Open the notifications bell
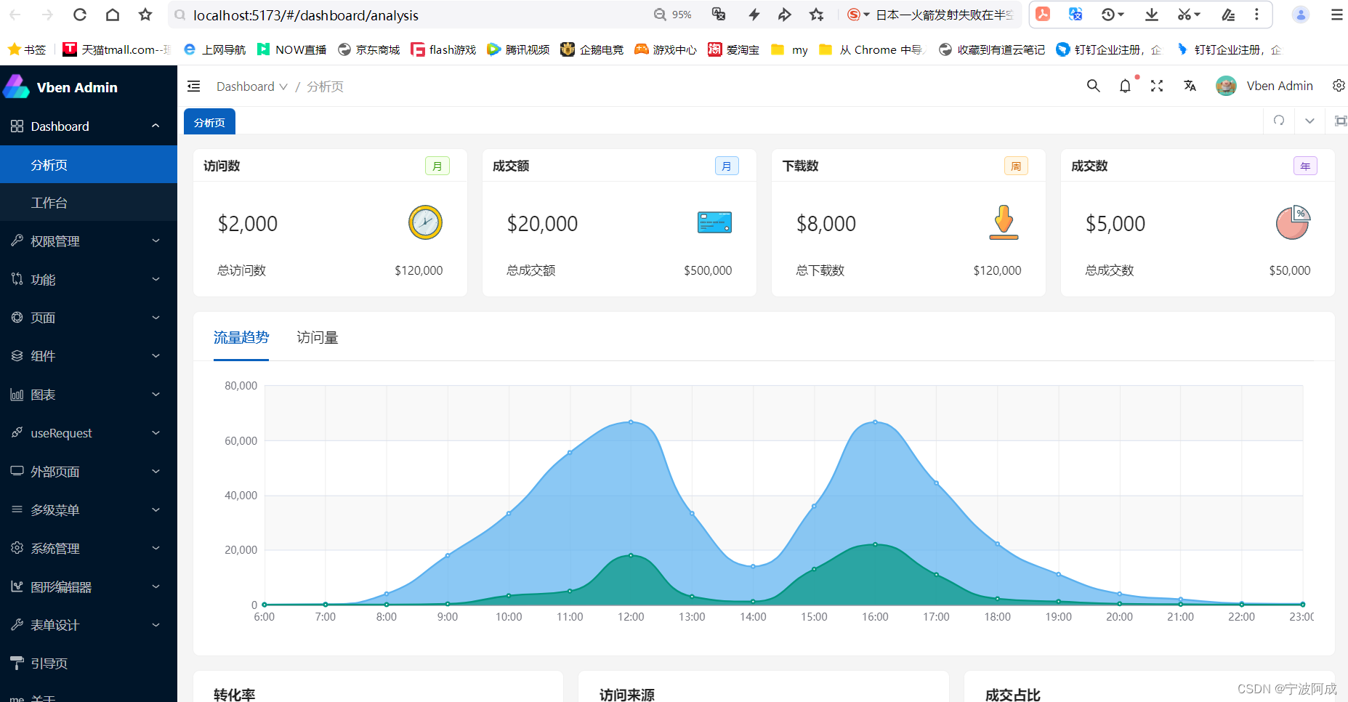This screenshot has width=1348, height=702. (x=1125, y=86)
